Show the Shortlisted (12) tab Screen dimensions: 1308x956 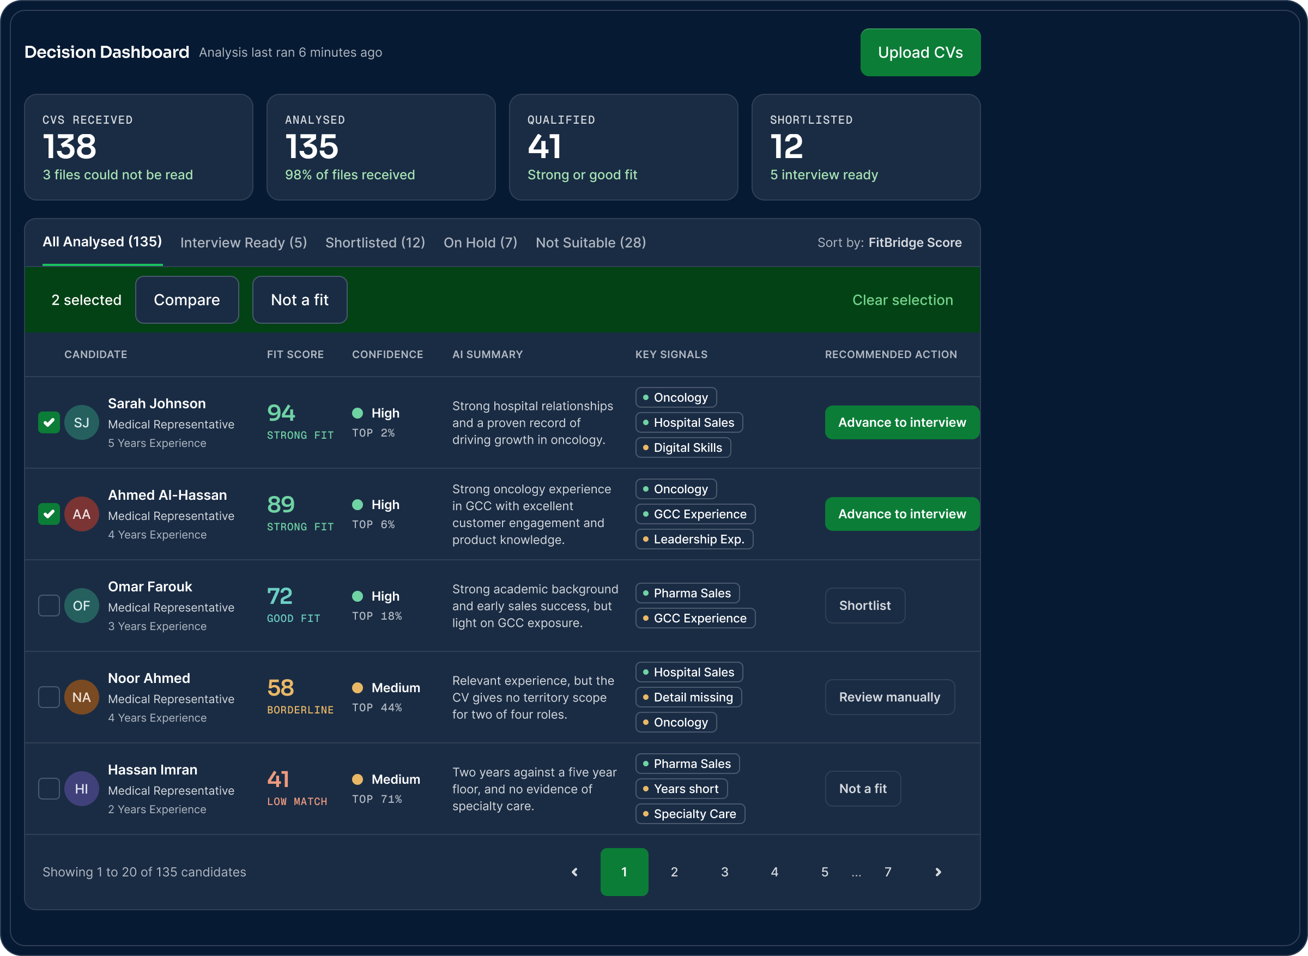click(375, 243)
